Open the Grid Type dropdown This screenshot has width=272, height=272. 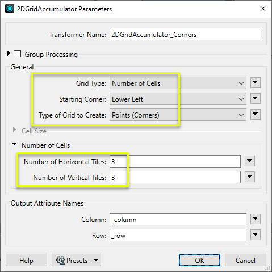point(178,83)
